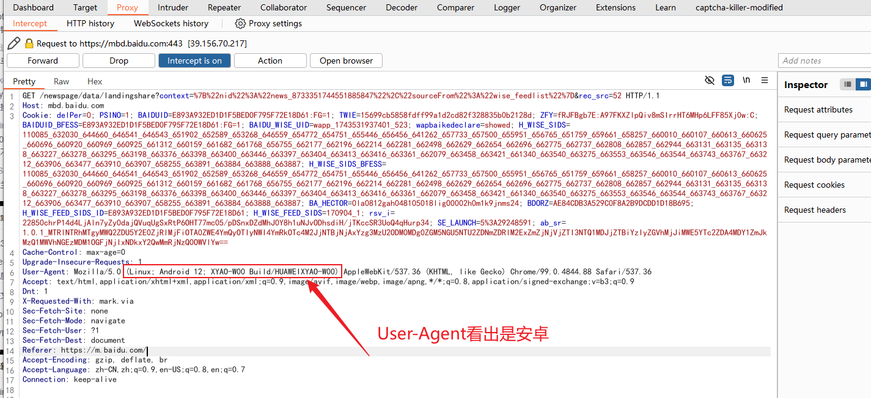The height and width of the screenshot is (398, 871).
Task: Click the Host: mbd.baidu.com header line
Action: point(64,105)
